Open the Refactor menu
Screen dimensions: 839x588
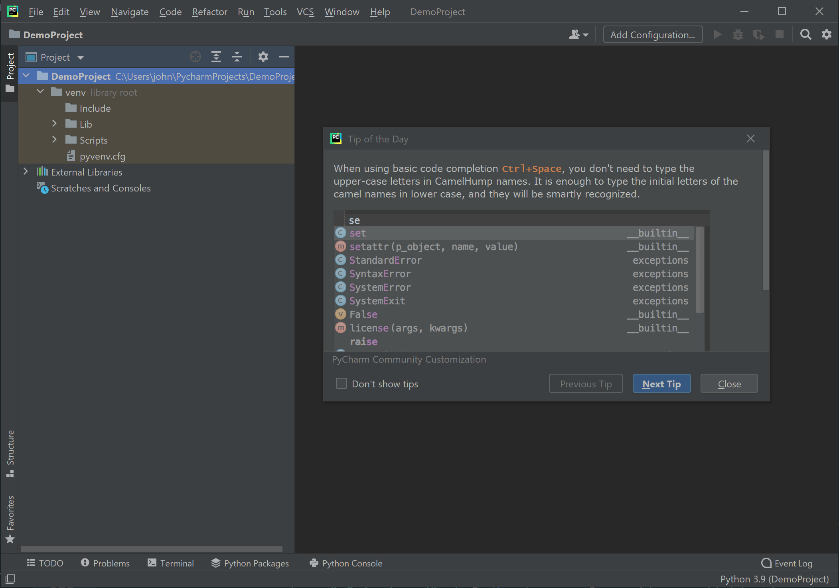[x=209, y=12]
